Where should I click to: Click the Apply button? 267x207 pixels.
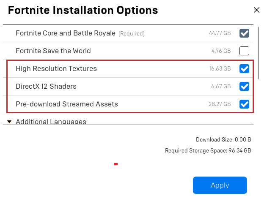pyautogui.click(x=220, y=185)
